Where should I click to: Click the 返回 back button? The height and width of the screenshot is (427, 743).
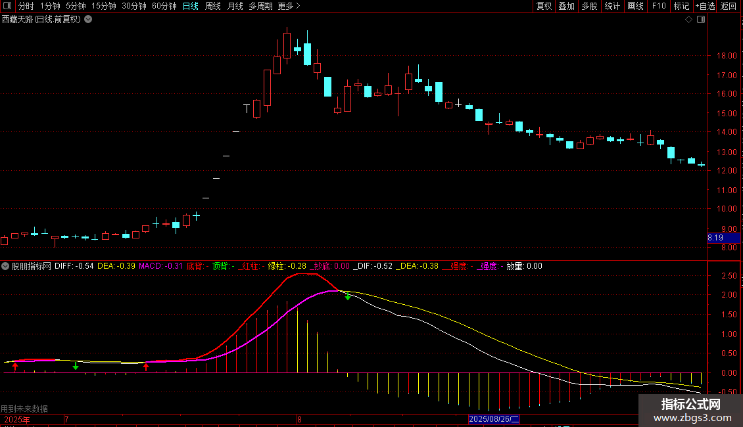(729, 6)
